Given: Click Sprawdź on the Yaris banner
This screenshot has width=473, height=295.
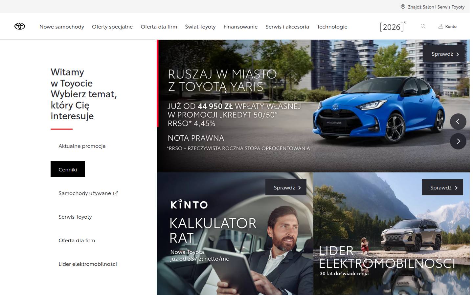Looking at the screenshot, I should (x=444, y=54).
